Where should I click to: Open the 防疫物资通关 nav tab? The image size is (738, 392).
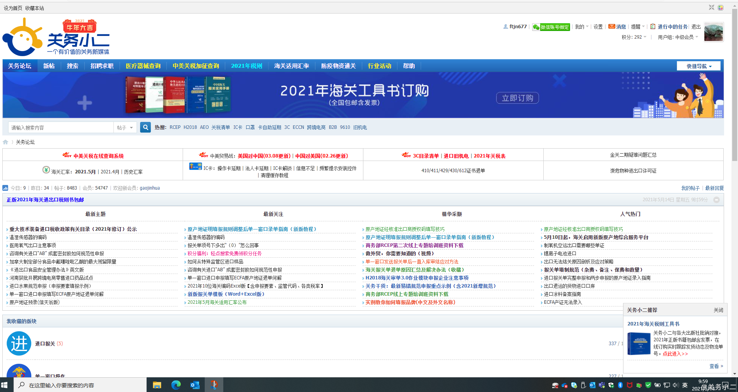tap(338, 66)
